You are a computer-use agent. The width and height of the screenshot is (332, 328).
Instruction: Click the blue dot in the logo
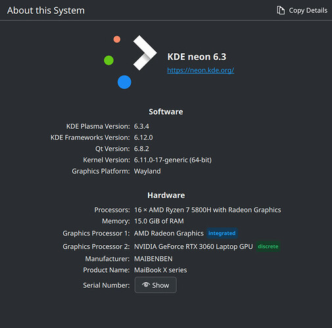(124, 82)
